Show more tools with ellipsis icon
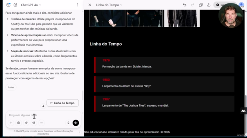Image resolution: width=247 pixels, height=138 pixels. (41, 123)
